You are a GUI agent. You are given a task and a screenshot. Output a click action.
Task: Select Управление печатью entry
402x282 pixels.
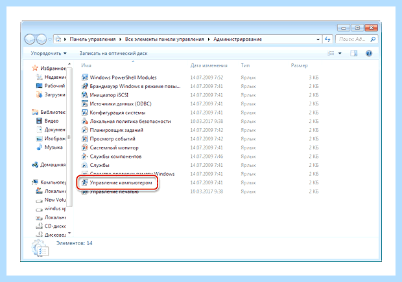point(114,191)
